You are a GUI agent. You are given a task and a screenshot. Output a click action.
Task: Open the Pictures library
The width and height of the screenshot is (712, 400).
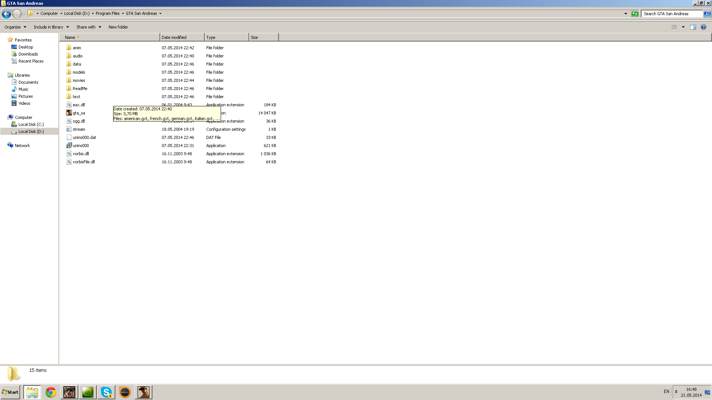coord(26,96)
